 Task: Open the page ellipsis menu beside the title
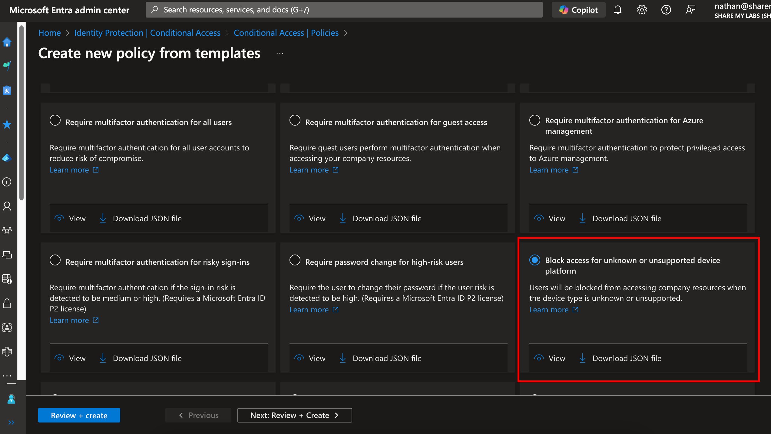click(280, 53)
